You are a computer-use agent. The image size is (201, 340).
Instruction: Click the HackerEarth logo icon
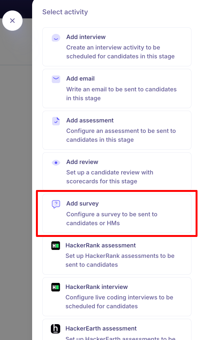(56, 329)
